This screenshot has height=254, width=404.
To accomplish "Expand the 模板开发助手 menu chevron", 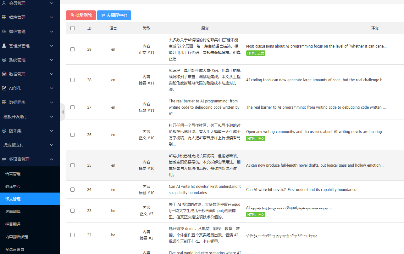I will coord(52,117).
